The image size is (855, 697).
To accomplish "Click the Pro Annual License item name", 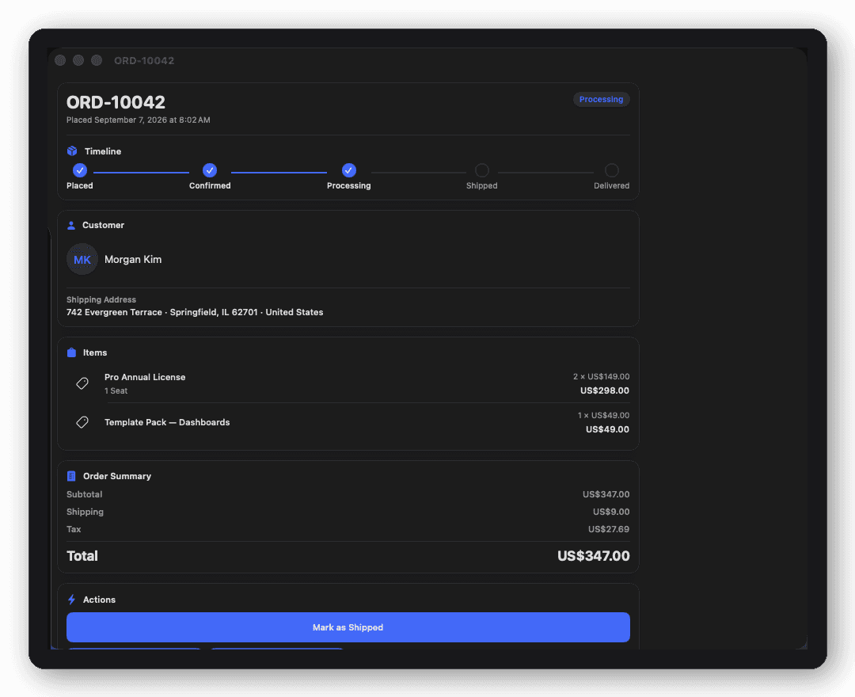I will click(145, 377).
